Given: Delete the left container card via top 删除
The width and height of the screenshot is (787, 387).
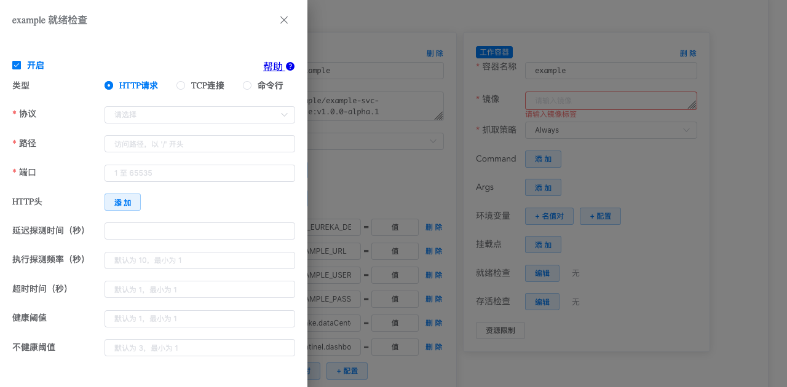Looking at the screenshot, I should point(434,53).
